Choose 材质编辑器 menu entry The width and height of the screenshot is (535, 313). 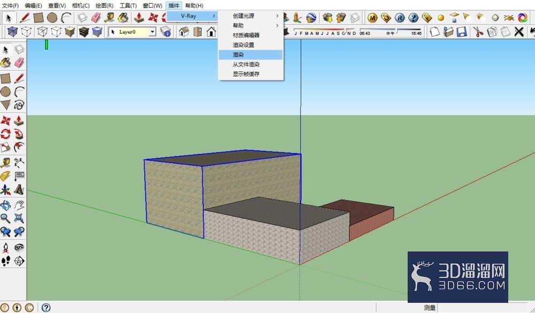click(251, 35)
